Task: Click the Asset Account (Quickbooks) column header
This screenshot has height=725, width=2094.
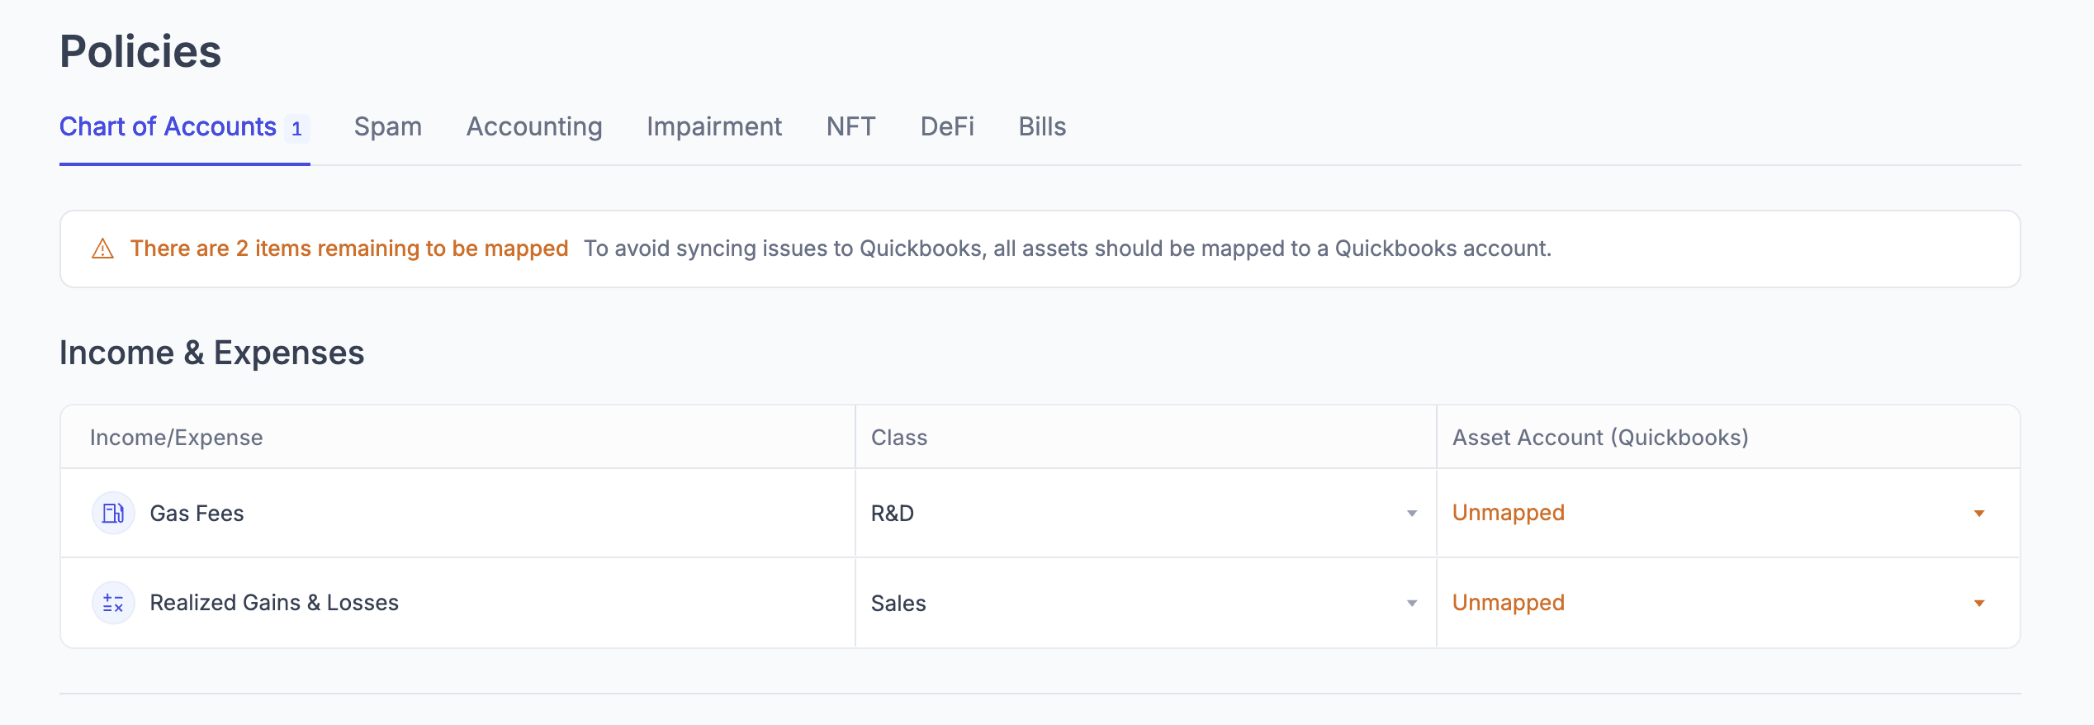Action: [x=1599, y=438]
